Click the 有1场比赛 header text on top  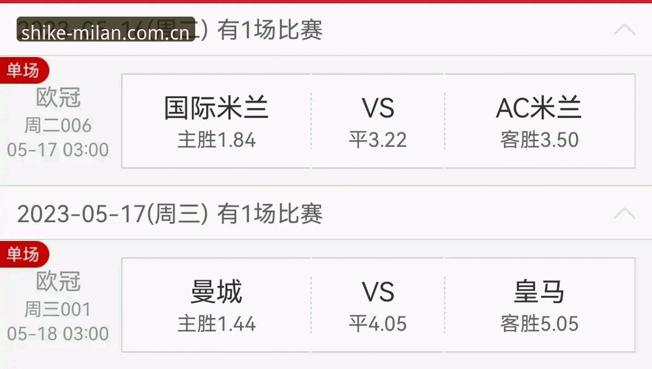270,30
